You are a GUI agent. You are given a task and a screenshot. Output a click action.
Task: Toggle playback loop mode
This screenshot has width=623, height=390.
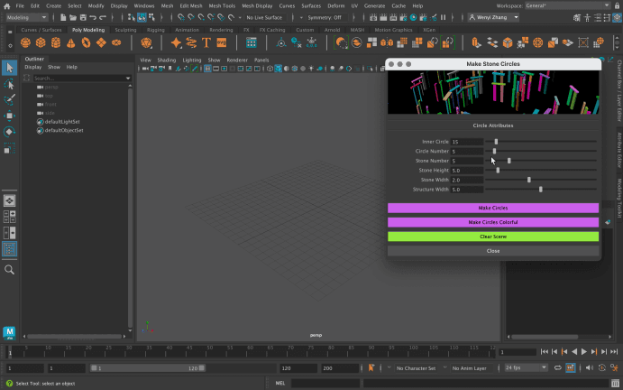click(558, 368)
